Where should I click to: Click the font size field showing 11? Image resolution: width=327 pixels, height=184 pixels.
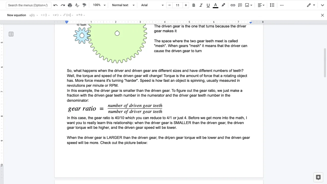point(178,5)
